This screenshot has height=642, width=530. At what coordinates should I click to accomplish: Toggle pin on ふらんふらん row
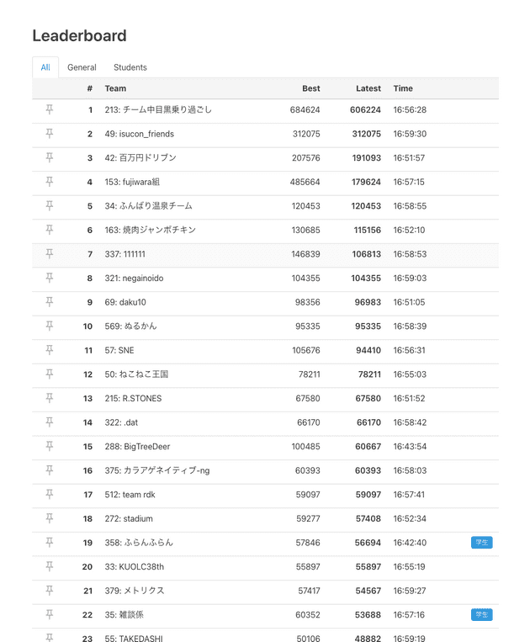(50, 543)
